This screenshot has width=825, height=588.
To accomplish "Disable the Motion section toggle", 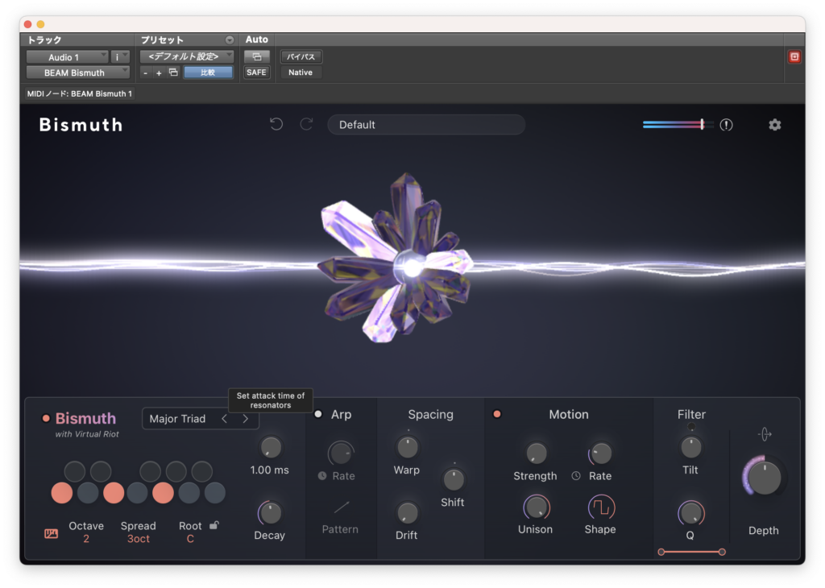I will coord(496,415).
